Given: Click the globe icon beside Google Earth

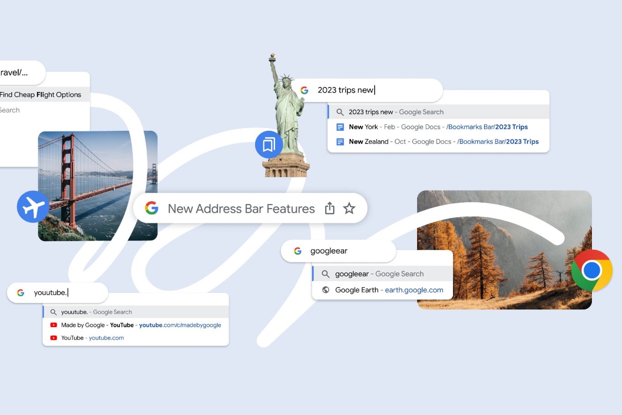Looking at the screenshot, I should 326,290.
